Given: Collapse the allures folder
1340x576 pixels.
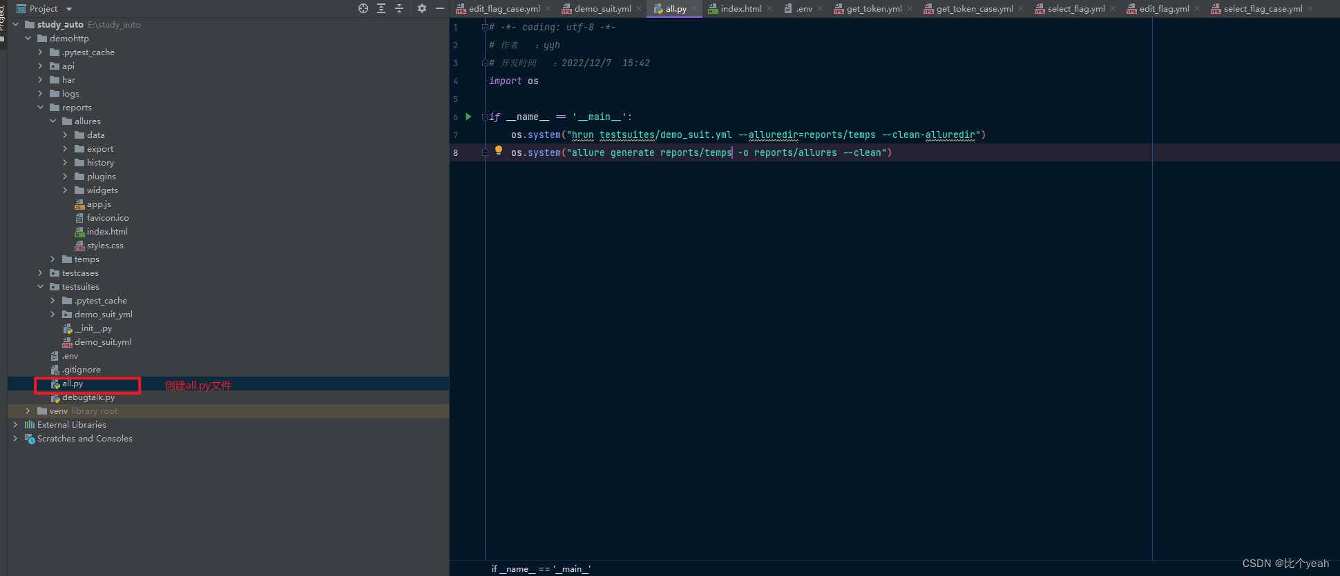Looking at the screenshot, I should pyautogui.click(x=53, y=121).
